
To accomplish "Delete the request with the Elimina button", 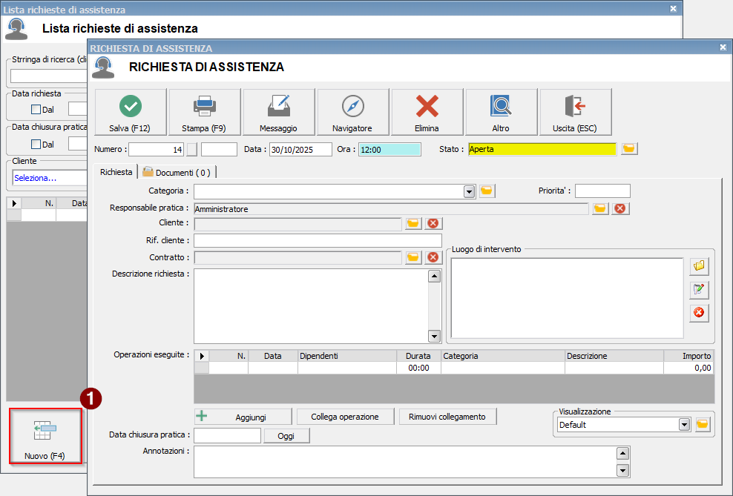I will (427, 112).
